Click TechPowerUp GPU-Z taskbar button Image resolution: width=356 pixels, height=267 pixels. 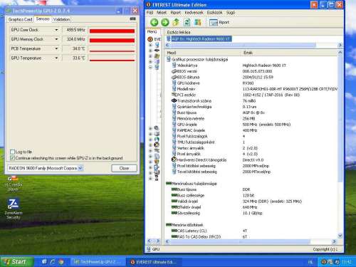[98, 262]
